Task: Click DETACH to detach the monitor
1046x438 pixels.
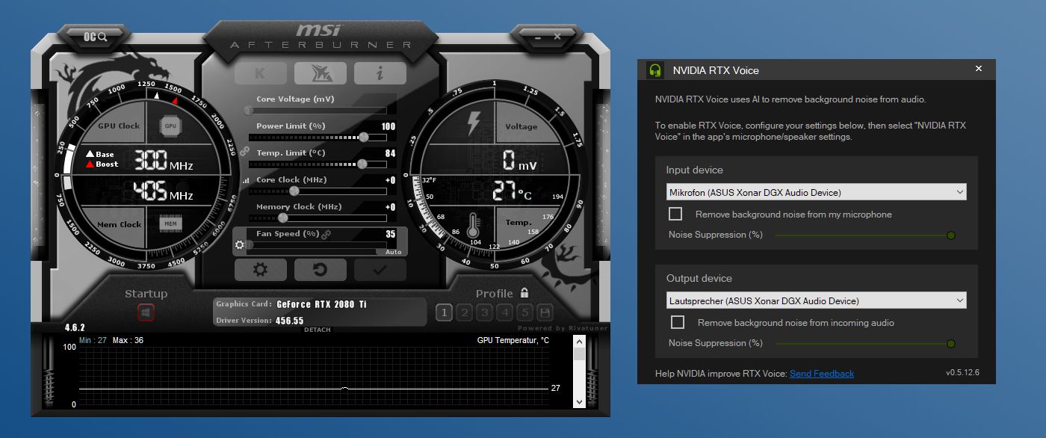Action: (x=318, y=330)
